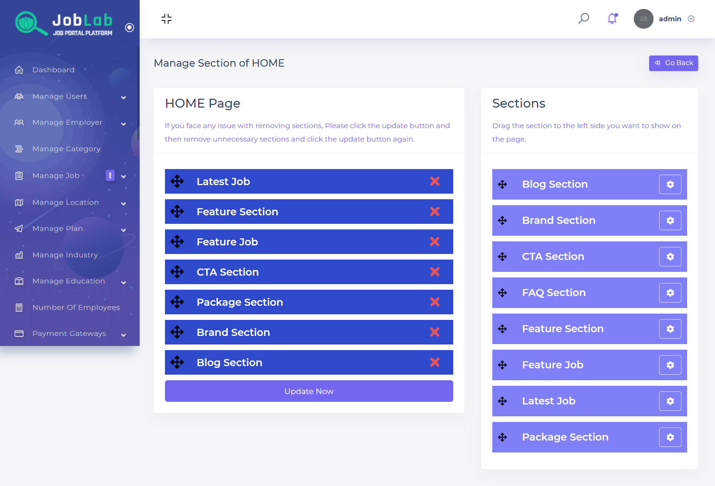Click the alert badge on Manage Job

point(110,175)
